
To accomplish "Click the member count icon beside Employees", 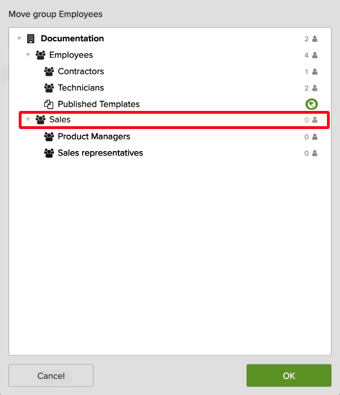I will 315,55.
